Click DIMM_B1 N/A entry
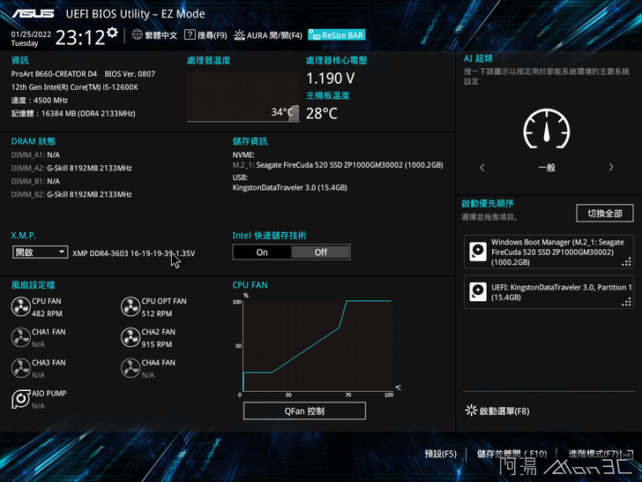Viewport: 642px width, 482px height. pyautogui.click(x=35, y=181)
